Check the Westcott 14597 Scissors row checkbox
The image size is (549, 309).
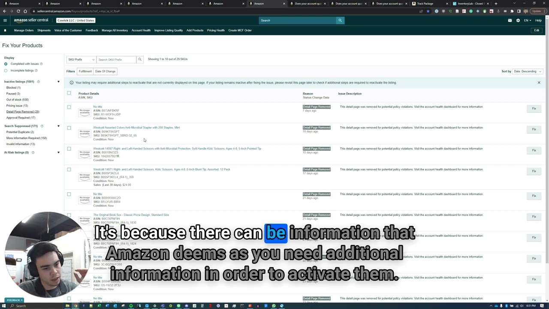[69, 149]
